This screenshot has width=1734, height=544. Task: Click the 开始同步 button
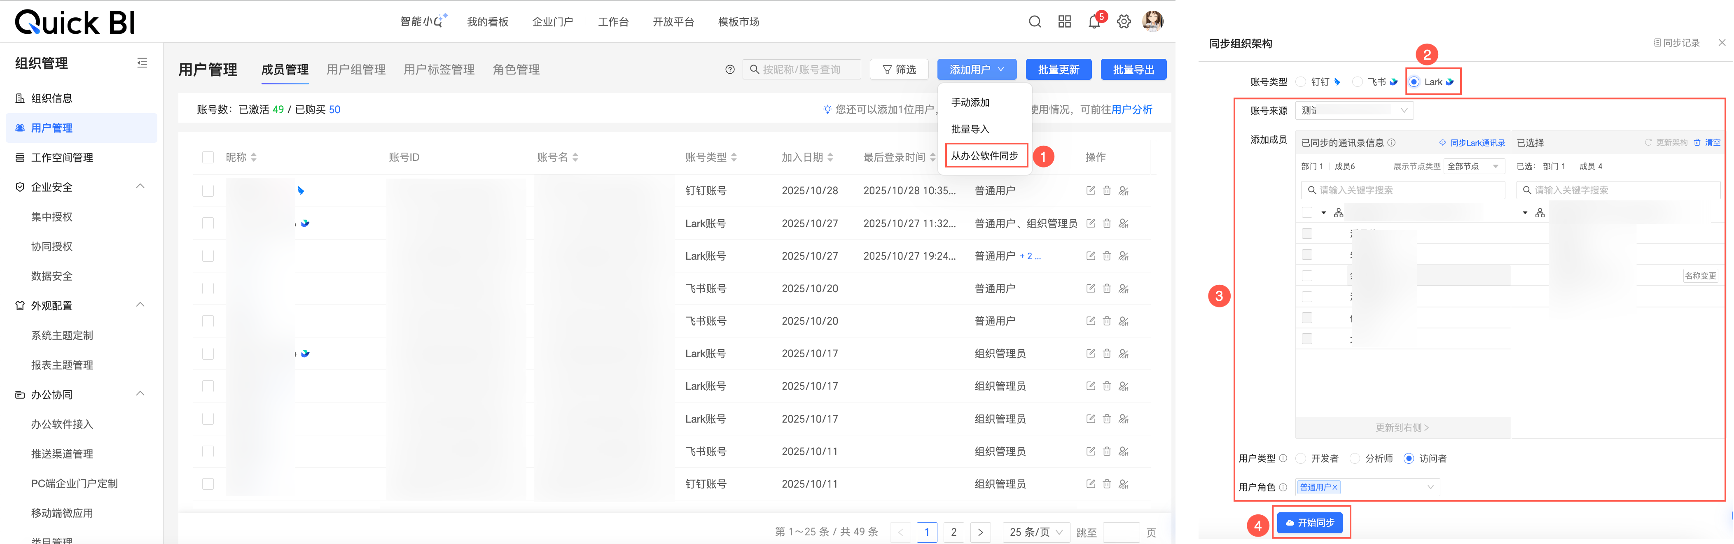1309,523
